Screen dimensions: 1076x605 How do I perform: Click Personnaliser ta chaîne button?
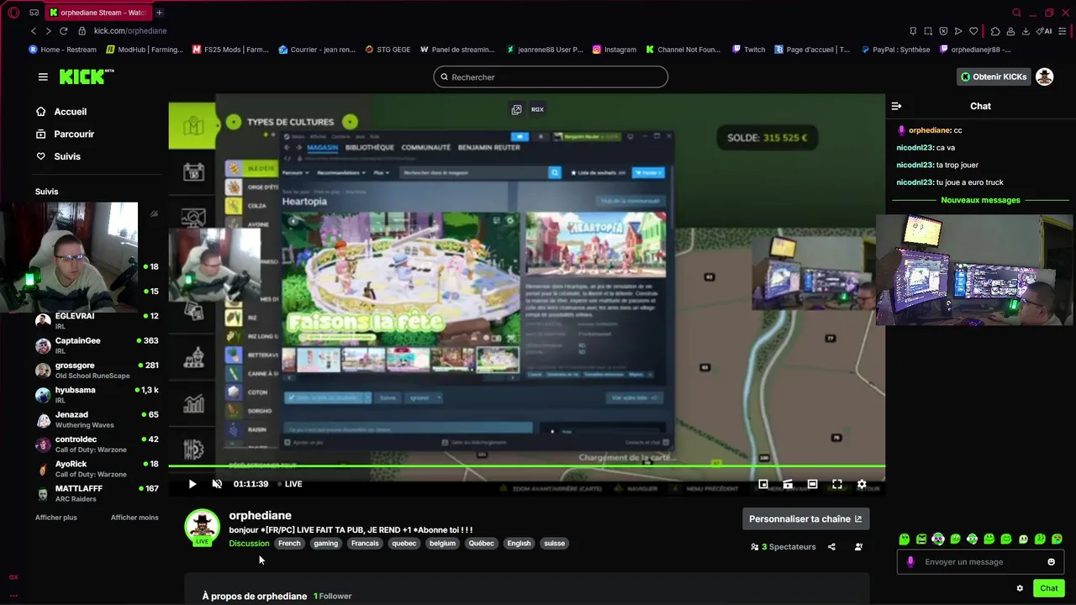(805, 518)
